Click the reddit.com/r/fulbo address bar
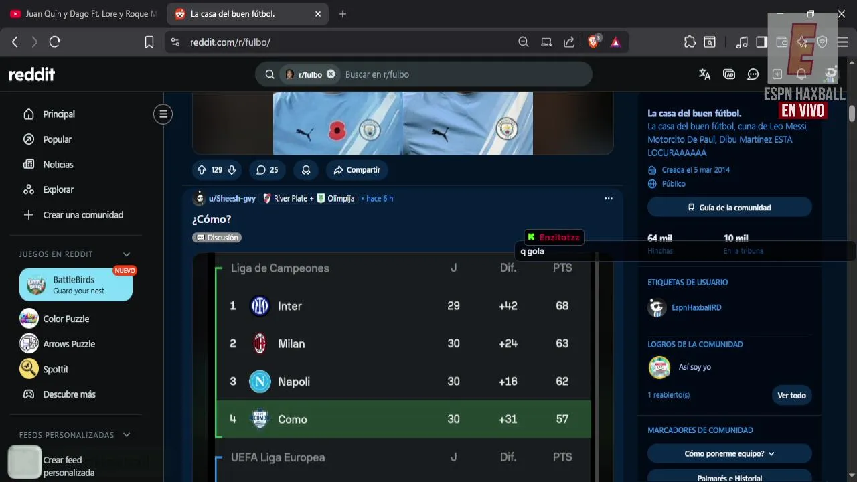 tap(348, 42)
